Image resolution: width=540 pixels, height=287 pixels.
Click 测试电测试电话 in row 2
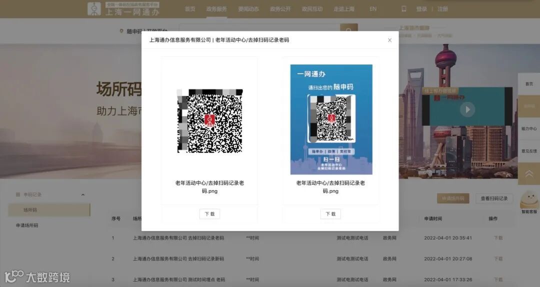tap(352, 259)
